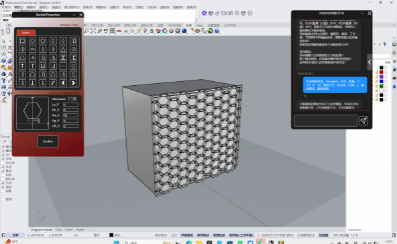Open the Select tab in SectionProperties
This screenshot has height=244, width=397.
26,33
